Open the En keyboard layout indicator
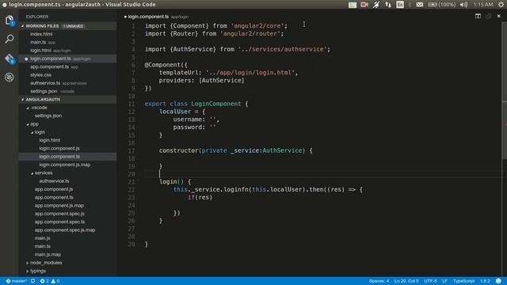This screenshot has width=507, height=285. (x=400, y=5)
